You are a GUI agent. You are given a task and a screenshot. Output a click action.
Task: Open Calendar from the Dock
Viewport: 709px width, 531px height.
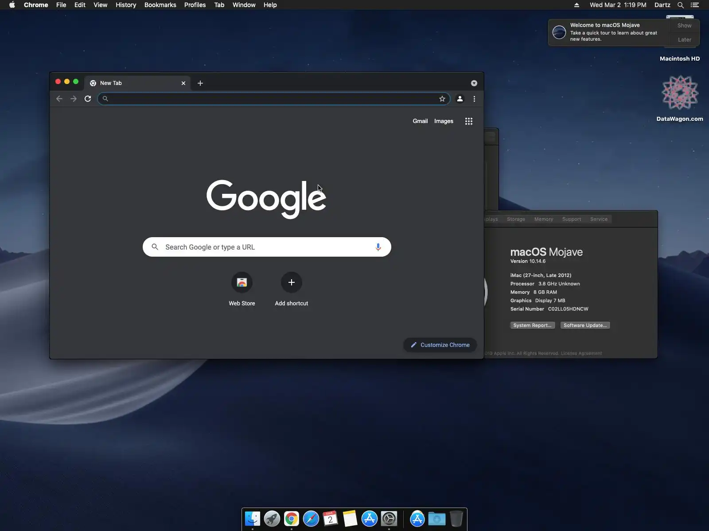pos(331,519)
